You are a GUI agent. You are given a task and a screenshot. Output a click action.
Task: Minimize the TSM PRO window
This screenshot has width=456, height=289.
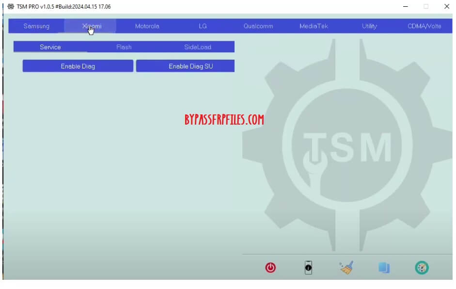point(406,6)
